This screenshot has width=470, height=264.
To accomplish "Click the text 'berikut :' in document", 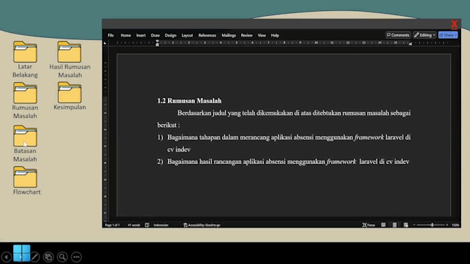I will (x=169, y=125).
